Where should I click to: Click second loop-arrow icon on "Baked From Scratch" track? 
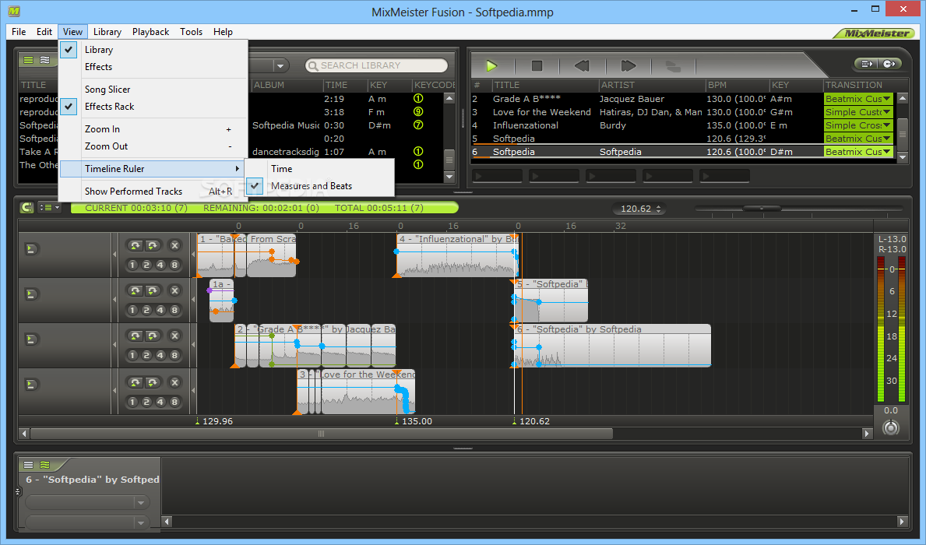pyautogui.click(x=153, y=245)
